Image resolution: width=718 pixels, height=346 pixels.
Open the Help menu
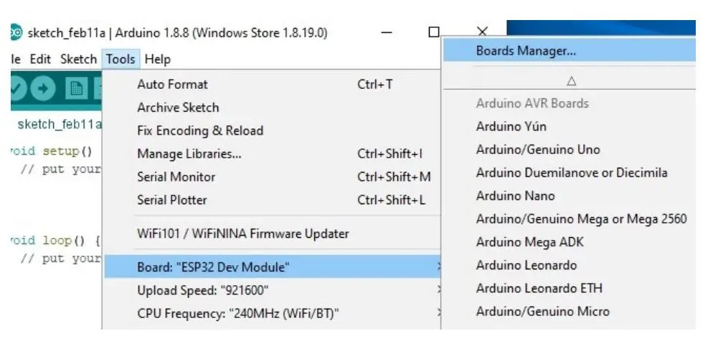tap(157, 59)
